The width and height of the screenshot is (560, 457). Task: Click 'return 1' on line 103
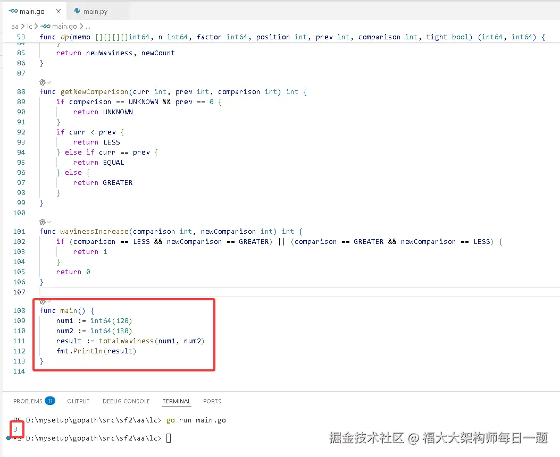90,252
